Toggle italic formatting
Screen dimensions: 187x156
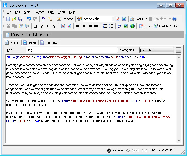point(42,26)
